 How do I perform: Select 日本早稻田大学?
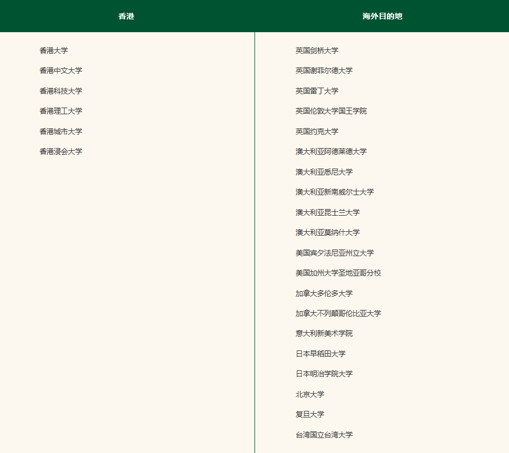point(320,354)
